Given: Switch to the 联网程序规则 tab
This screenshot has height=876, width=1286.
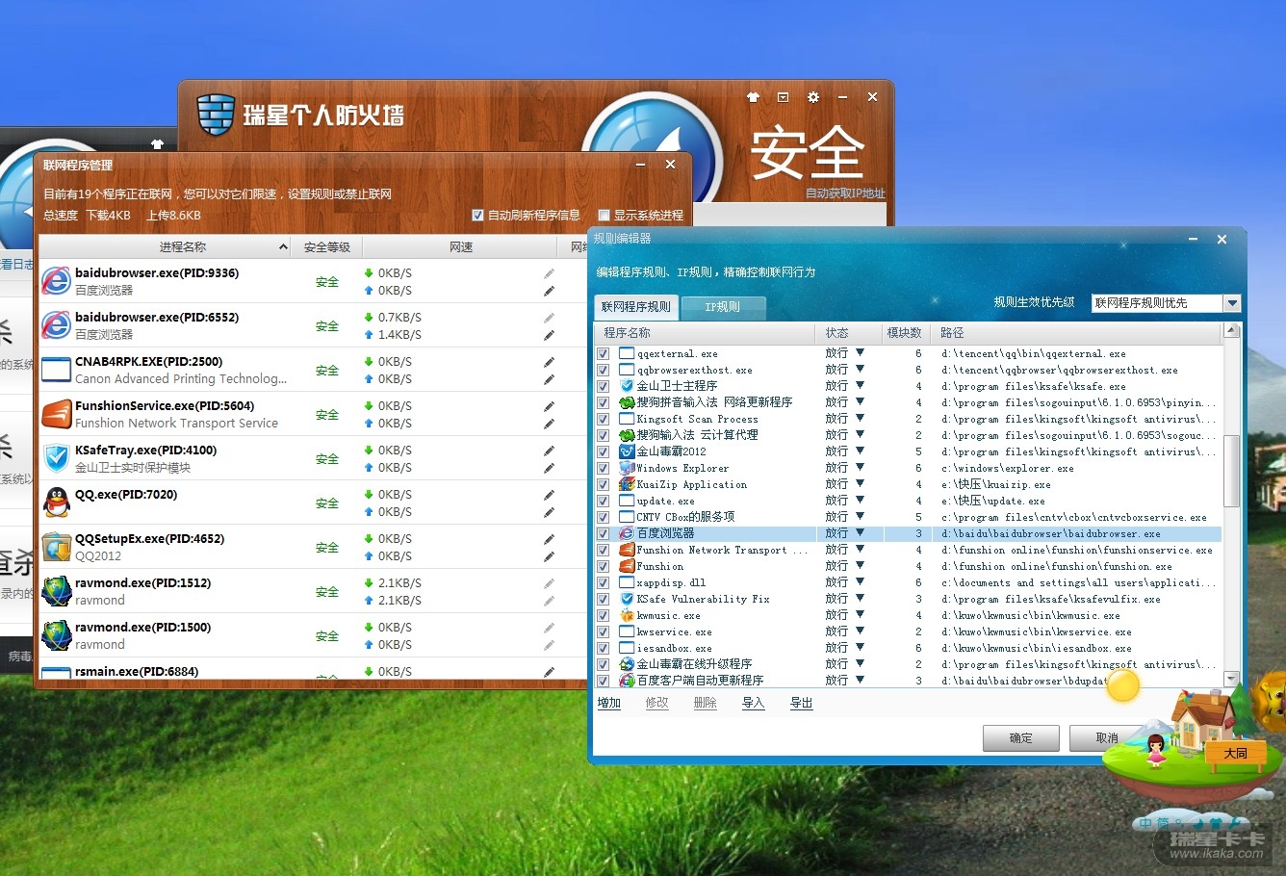Looking at the screenshot, I should (636, 307).
